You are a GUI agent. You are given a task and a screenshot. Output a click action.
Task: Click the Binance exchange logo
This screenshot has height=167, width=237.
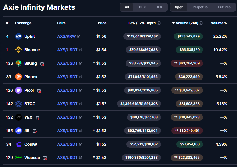tap(19, 50)
